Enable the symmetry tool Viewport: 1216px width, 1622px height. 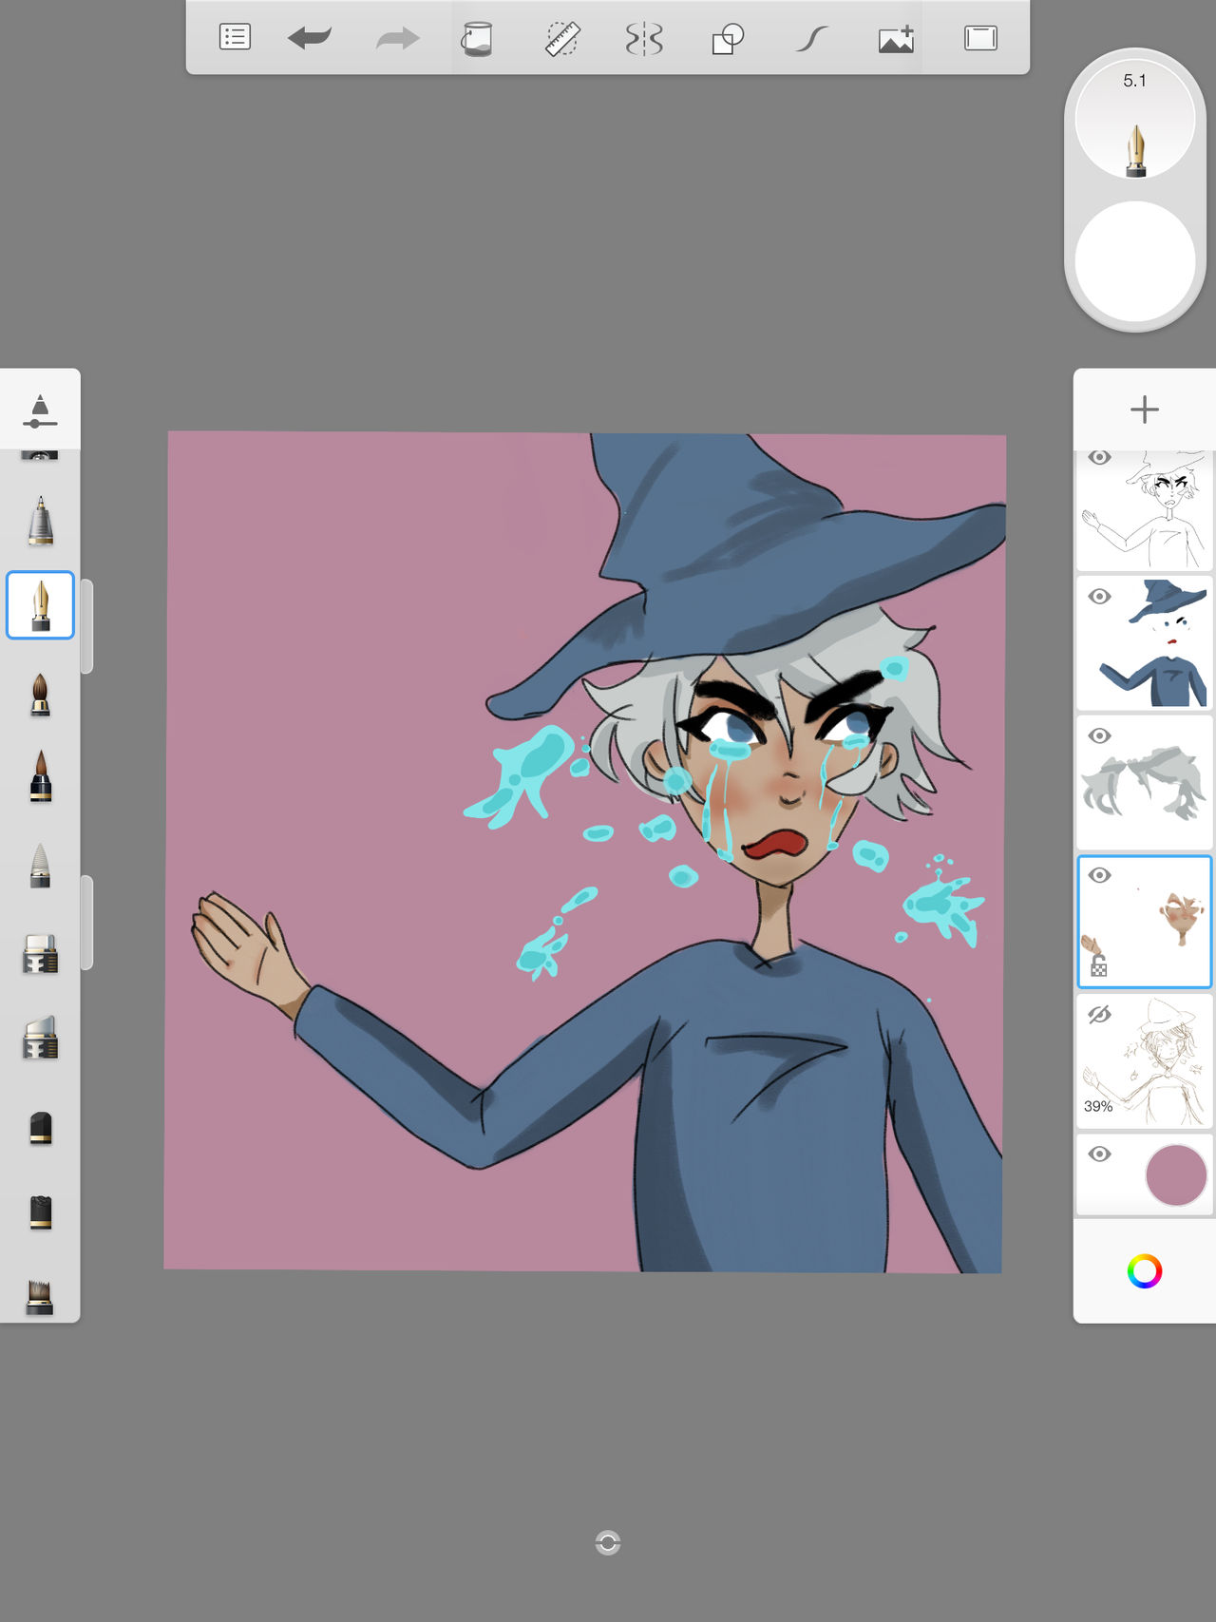pyautogui.click(x=644, y=39)
